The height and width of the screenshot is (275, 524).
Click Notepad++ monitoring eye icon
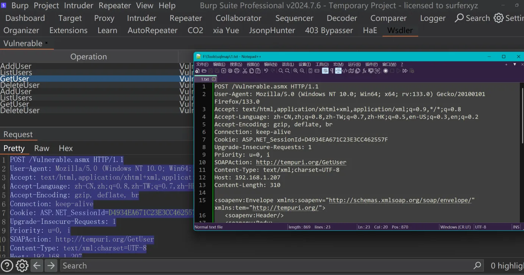377,71
